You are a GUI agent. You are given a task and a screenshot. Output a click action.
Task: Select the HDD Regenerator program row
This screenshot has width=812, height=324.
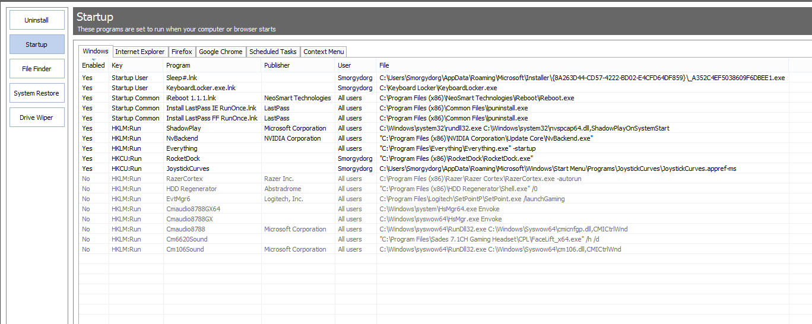191,189
